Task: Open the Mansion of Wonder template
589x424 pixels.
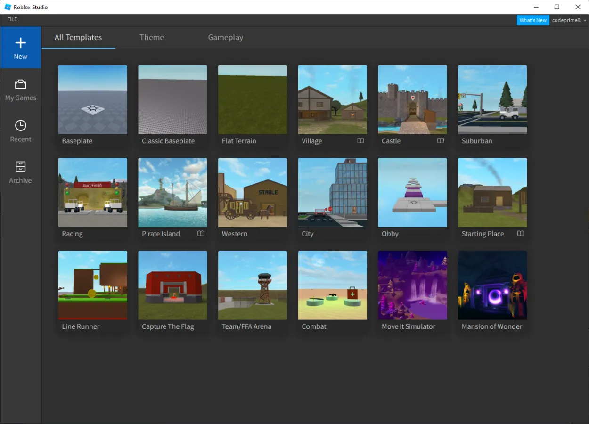Action: 492,285
